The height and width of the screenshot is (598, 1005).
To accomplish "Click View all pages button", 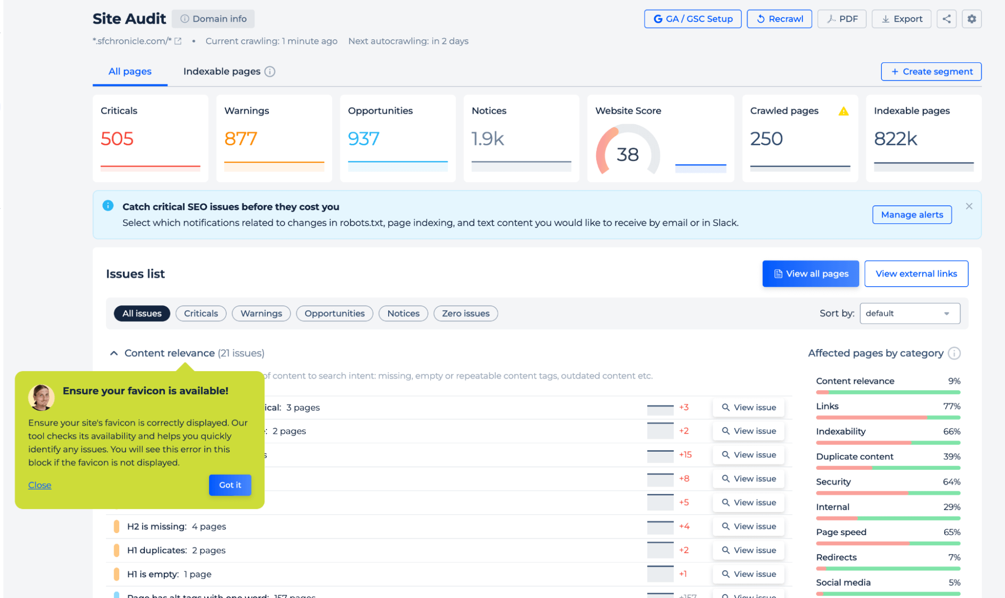I will [x=811, y=273].
